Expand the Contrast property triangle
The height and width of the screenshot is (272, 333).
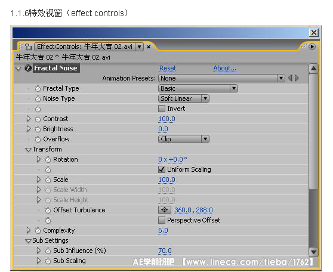coord(28,119)
